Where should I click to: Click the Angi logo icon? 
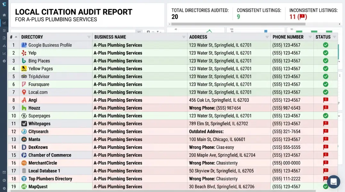[24, 100]
